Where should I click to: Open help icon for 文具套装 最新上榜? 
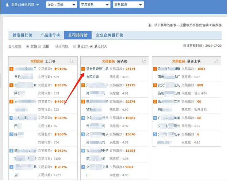[216, 61]
